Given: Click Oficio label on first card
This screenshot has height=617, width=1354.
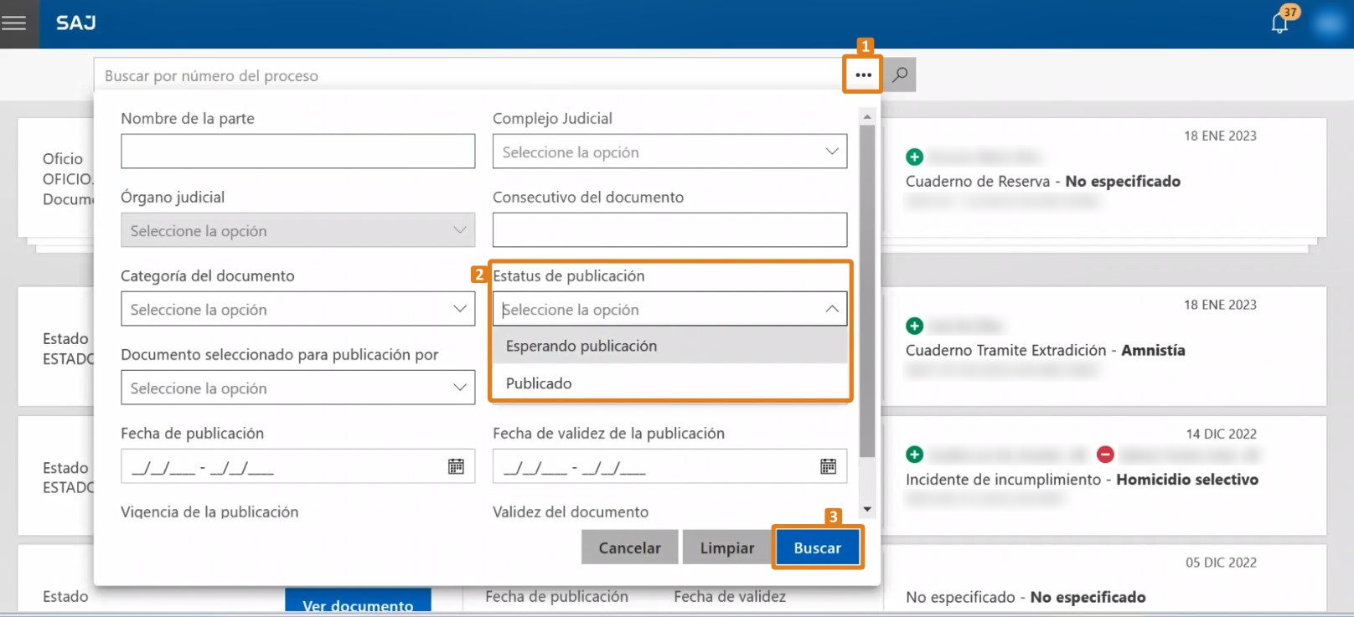Looking at the screenshot, I should click(x=63, y=158).
